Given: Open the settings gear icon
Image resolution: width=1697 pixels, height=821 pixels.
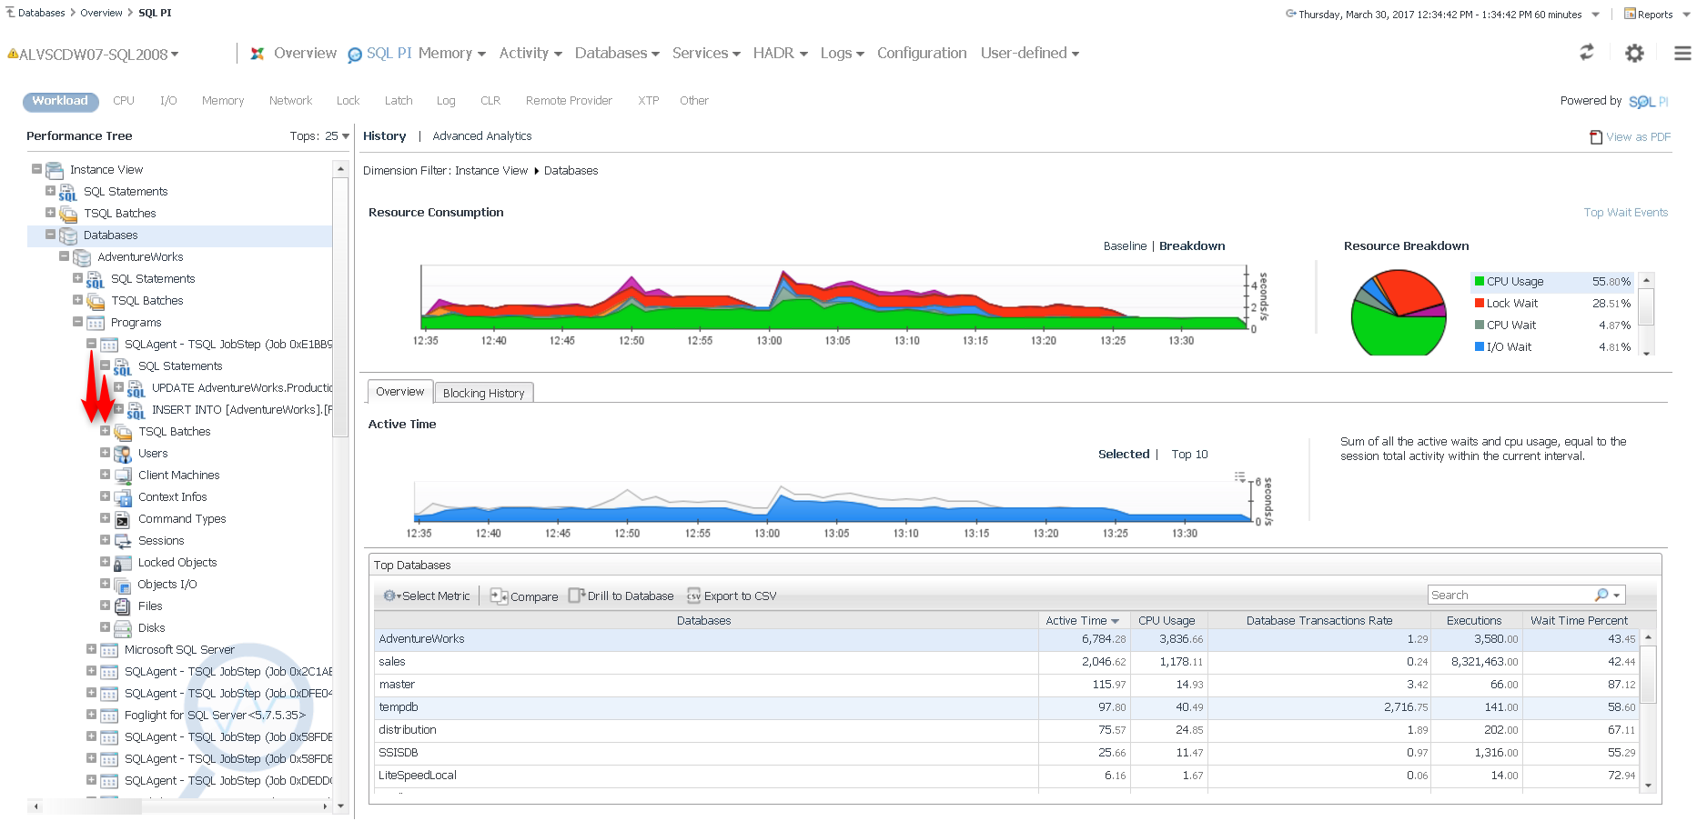Looking at the screenshot, I should 1634,54.
